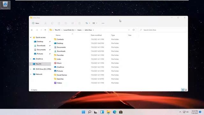The height and width of the screenshot is (115, 204).
Task: Select the Downloads folder in file list
Action: tap(61, 51)
